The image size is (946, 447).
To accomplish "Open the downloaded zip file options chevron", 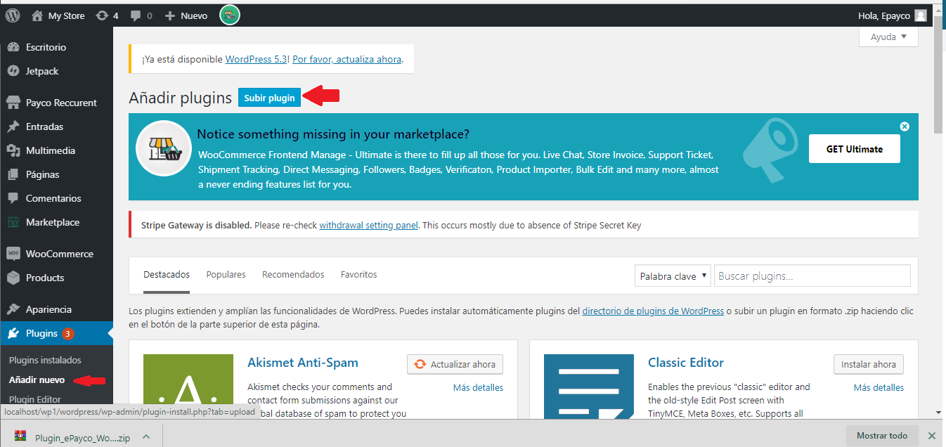I will pos(146,436).
